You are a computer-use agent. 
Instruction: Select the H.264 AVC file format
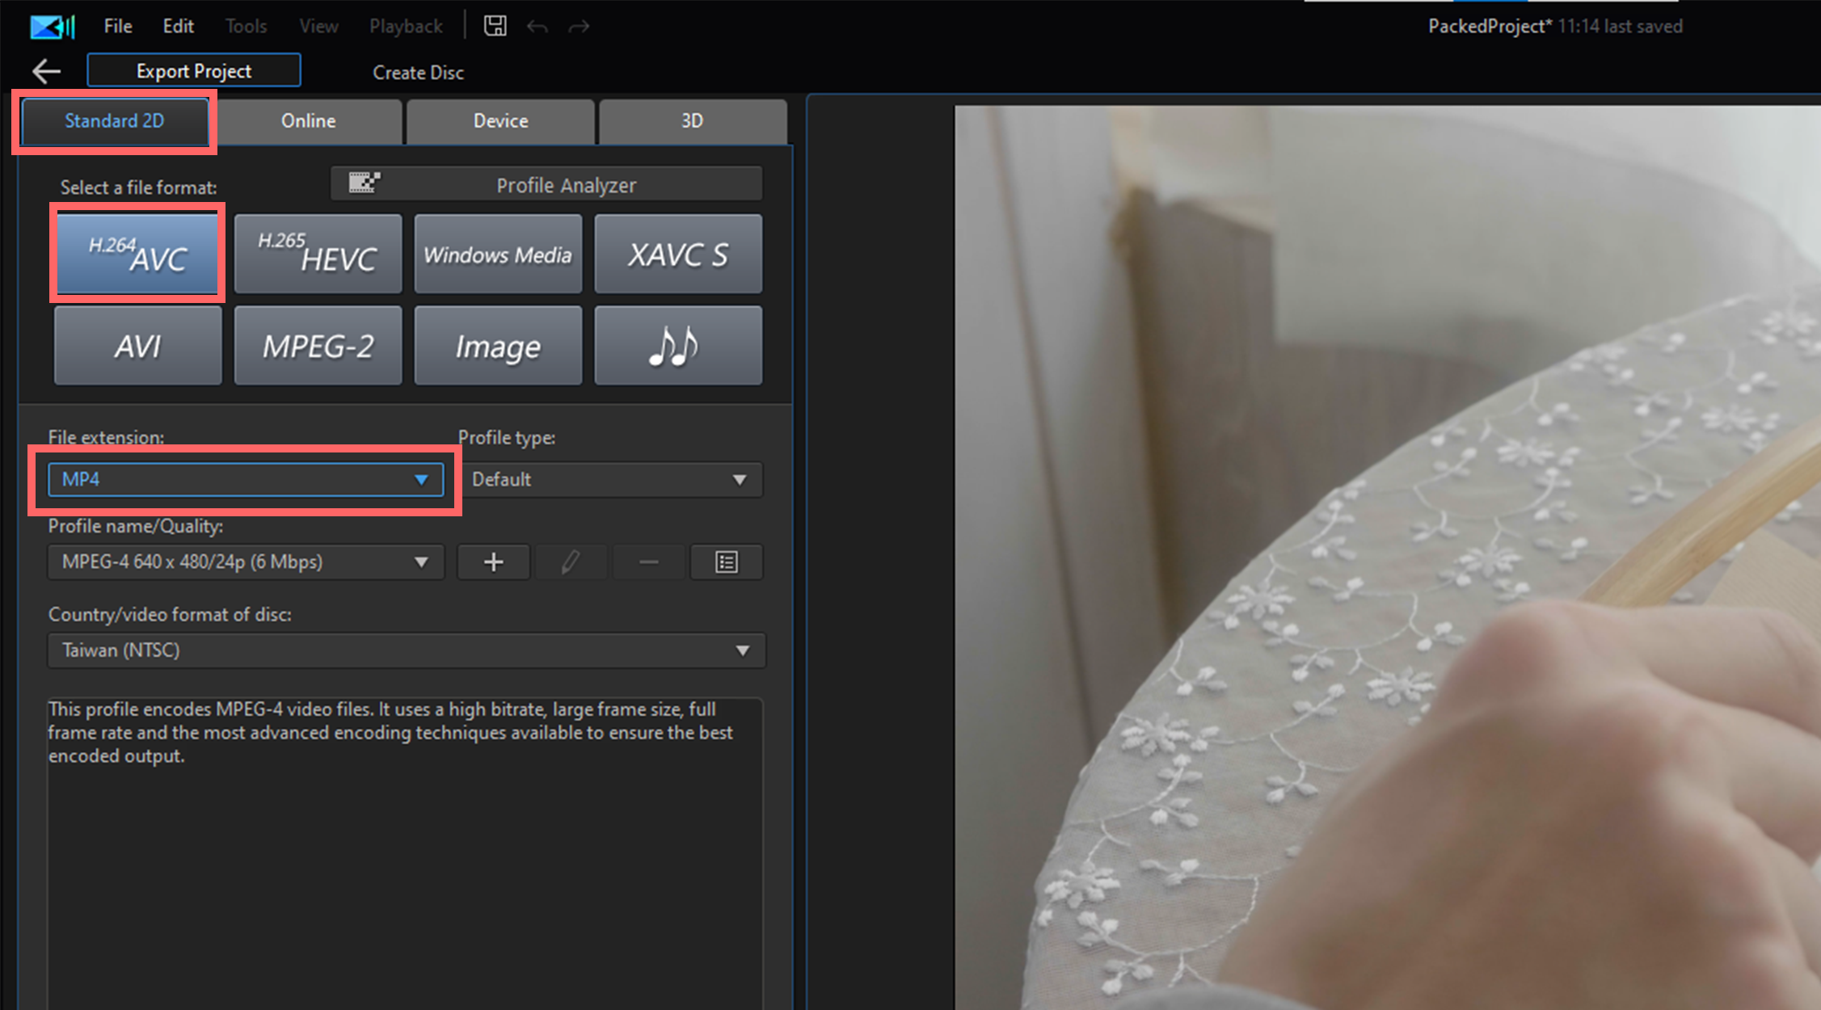[137, 254]
